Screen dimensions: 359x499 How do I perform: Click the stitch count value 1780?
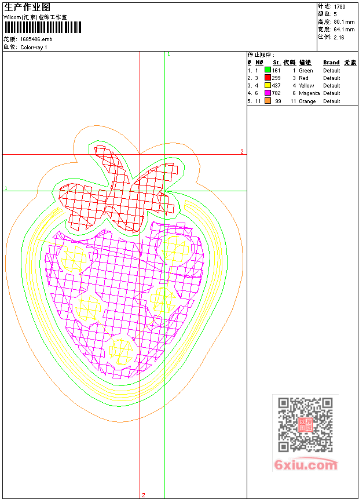point(340,7)
